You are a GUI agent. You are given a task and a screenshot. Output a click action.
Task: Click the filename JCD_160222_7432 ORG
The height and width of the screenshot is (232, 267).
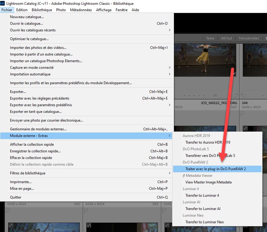[x=219, y=103]
